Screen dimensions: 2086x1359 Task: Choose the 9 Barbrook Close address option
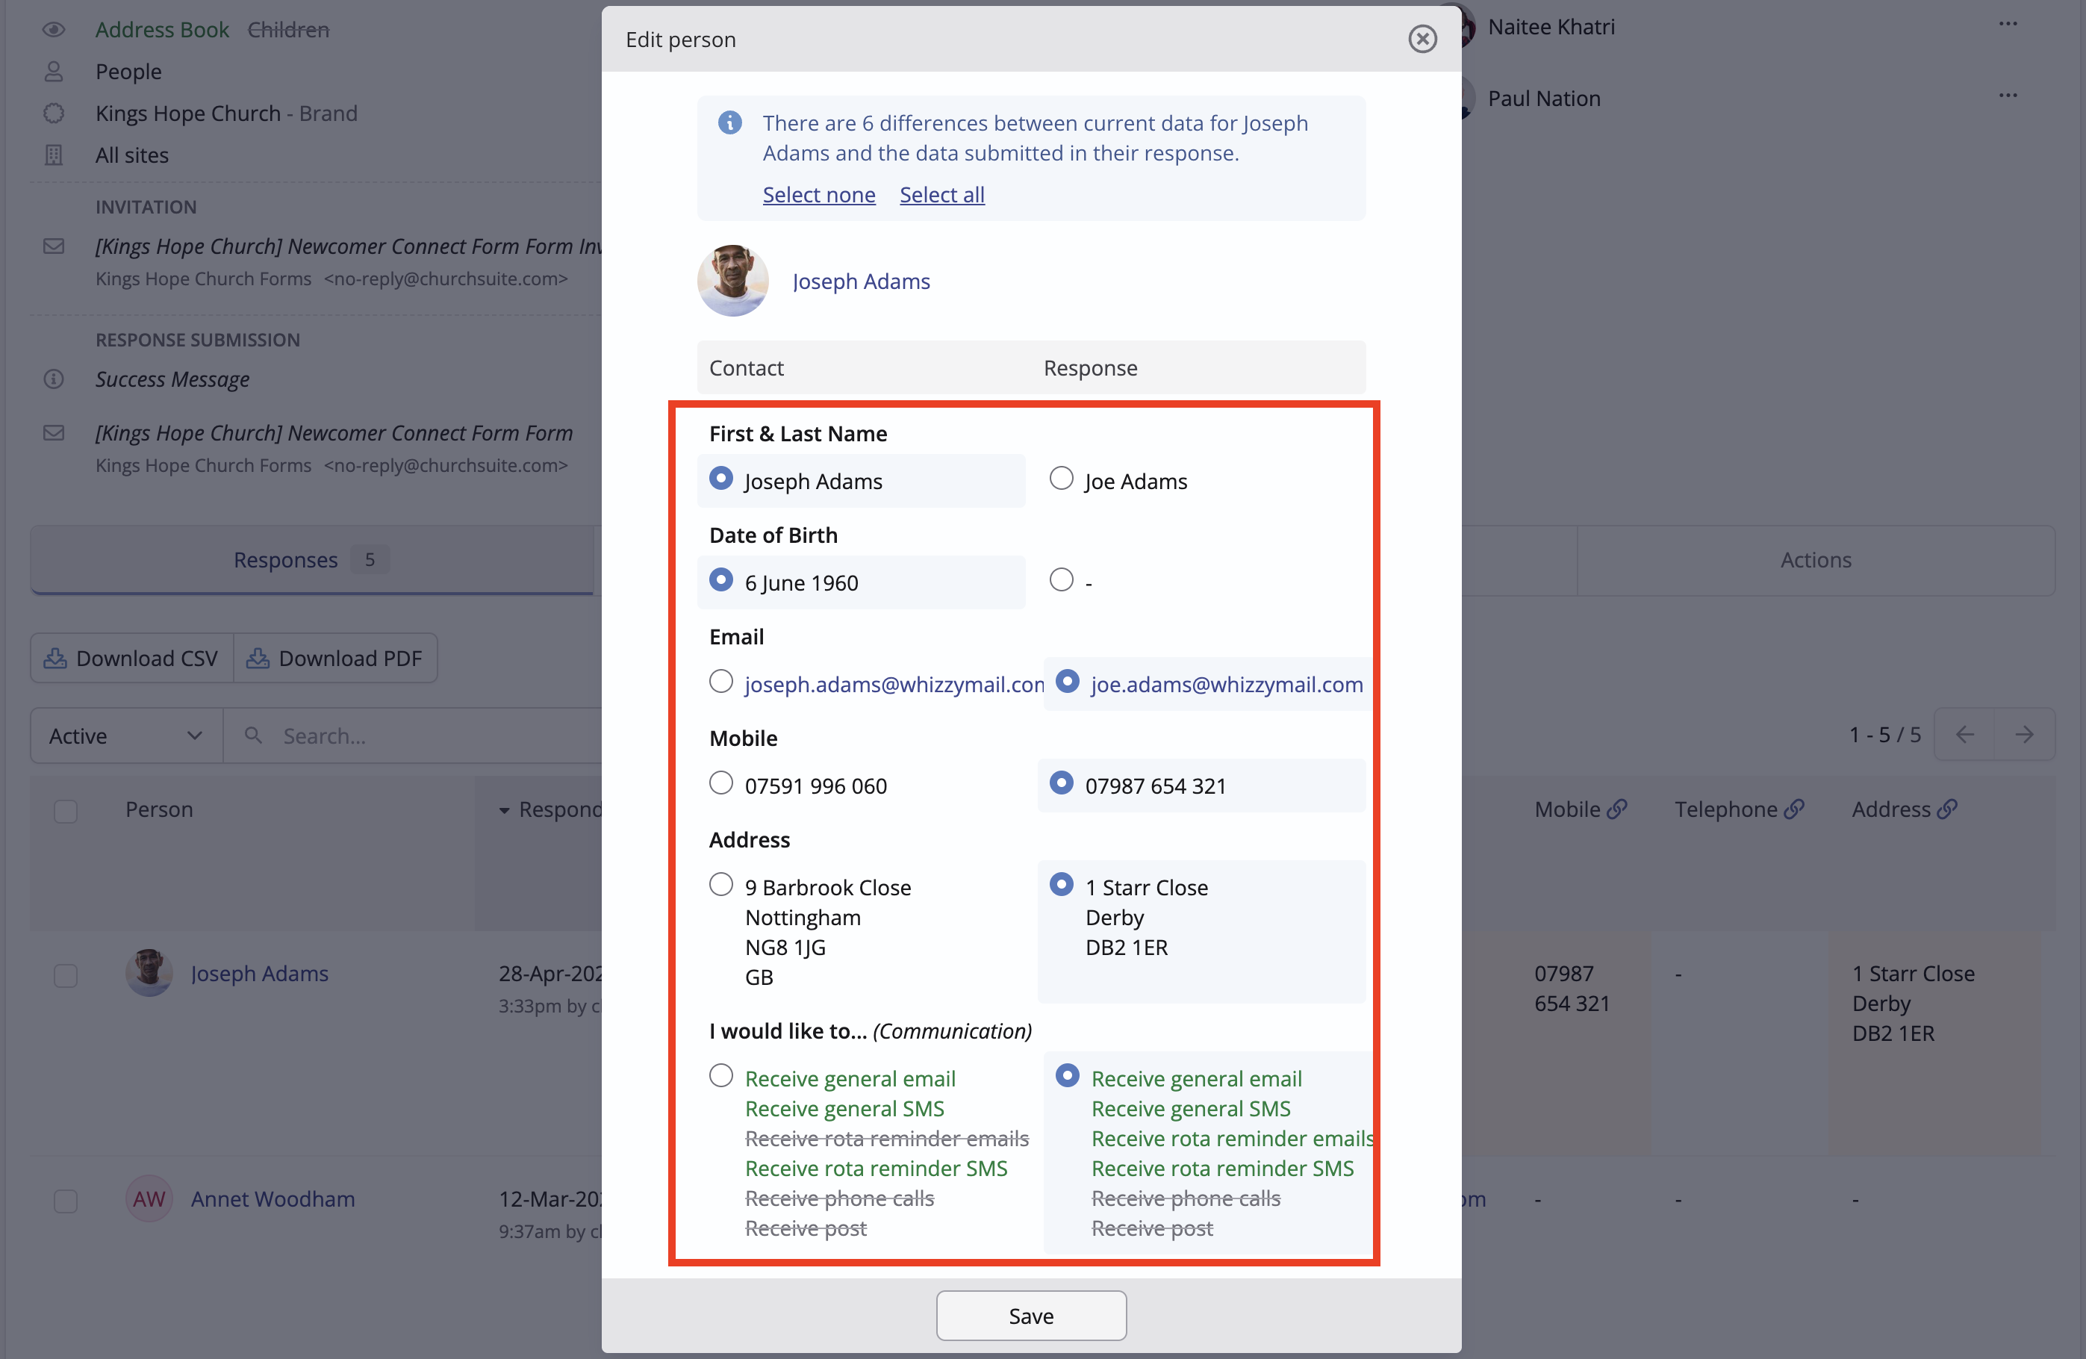pyautogui.click(x=720, y=884)
